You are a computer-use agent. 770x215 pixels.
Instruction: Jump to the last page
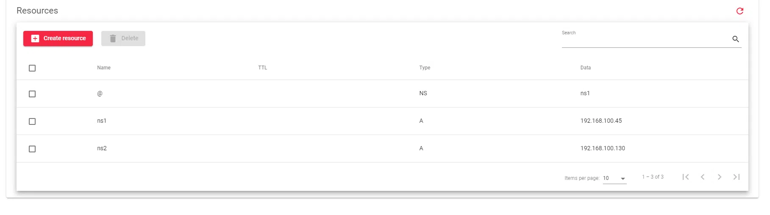[x=737, y=177]
